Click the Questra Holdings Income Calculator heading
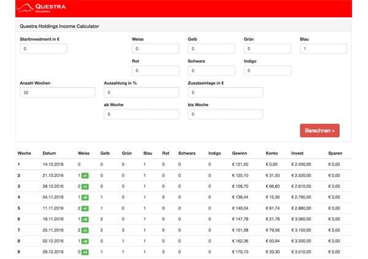Image resolution: width=368 pixels, height=259 pixels. [59, 26]
